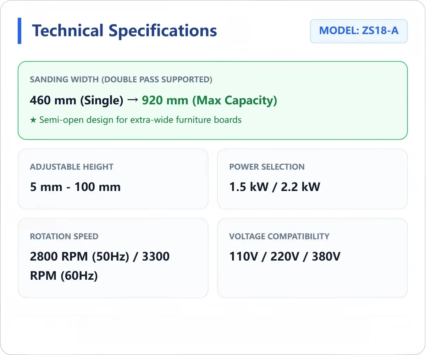Click the Sanding Width label
This screenshot has width=426, height=355.
[121, 80]
